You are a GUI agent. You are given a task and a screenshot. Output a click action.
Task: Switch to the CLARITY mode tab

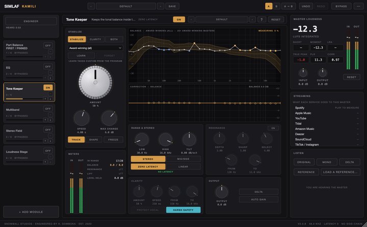95,39
